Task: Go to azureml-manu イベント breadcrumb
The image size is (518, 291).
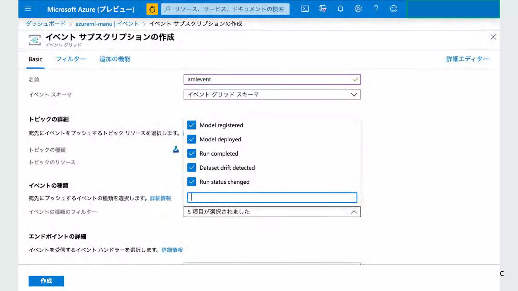Action: 107,24
